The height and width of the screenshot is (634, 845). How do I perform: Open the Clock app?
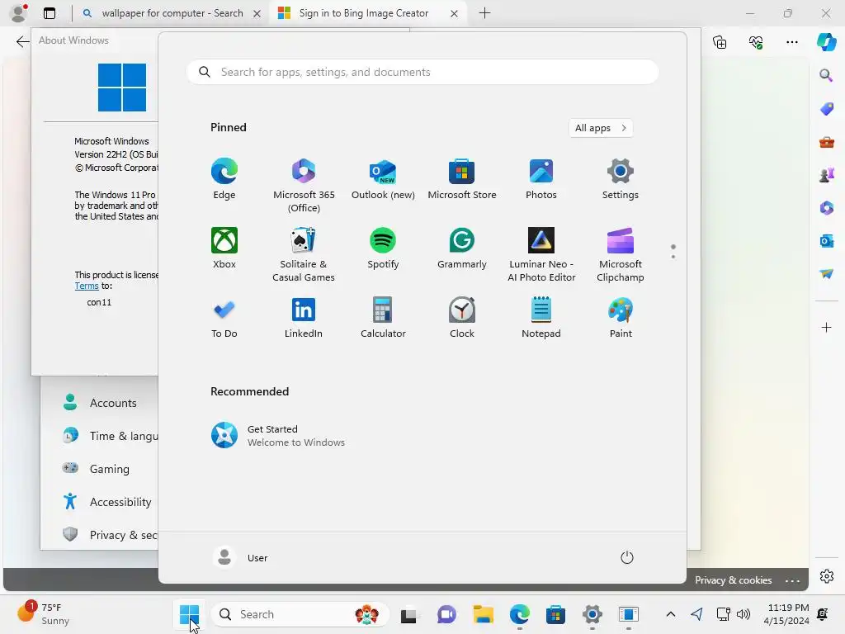coord(462,318)
